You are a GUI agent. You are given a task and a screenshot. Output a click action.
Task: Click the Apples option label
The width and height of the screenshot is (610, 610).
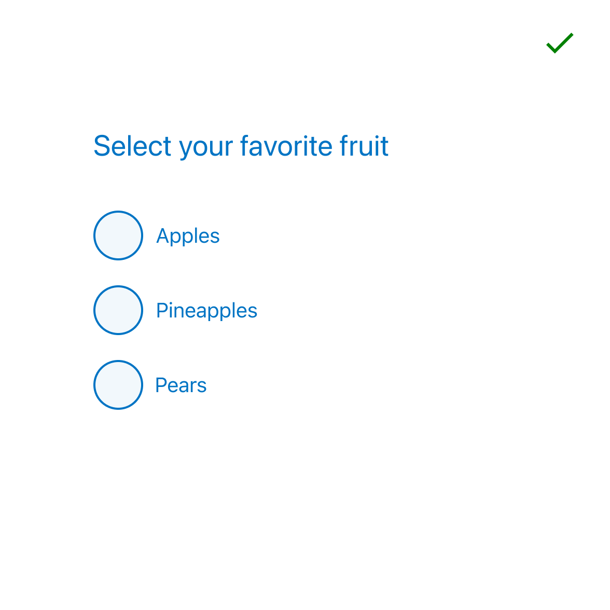[x=188, y=235]
